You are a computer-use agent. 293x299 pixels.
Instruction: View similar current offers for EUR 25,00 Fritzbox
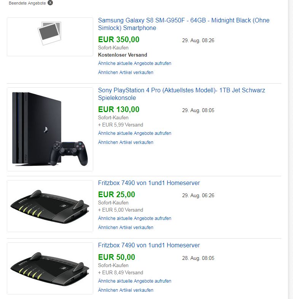click(135, 218)
